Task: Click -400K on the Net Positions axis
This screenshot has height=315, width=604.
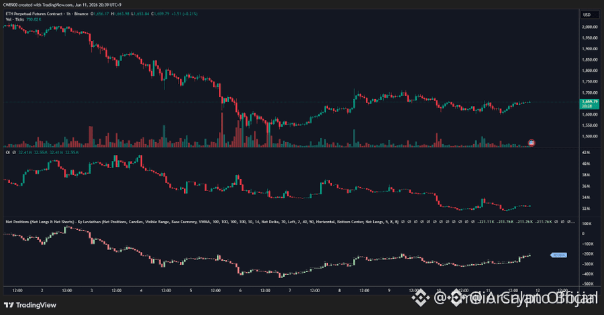Action: coord(587,274)
